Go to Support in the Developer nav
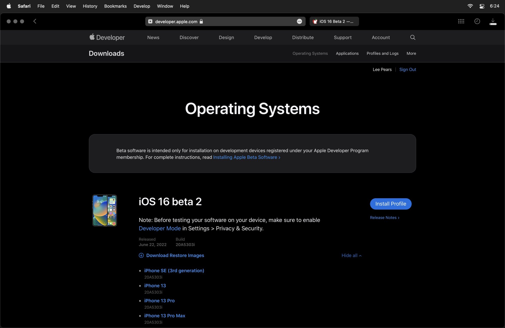 [x=343, y=37]
